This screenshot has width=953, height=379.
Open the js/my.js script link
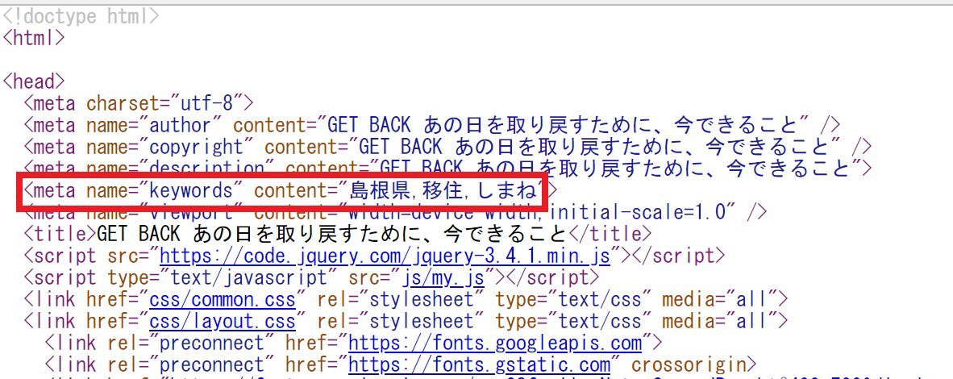pyautogui.click(x=442, y=278)
